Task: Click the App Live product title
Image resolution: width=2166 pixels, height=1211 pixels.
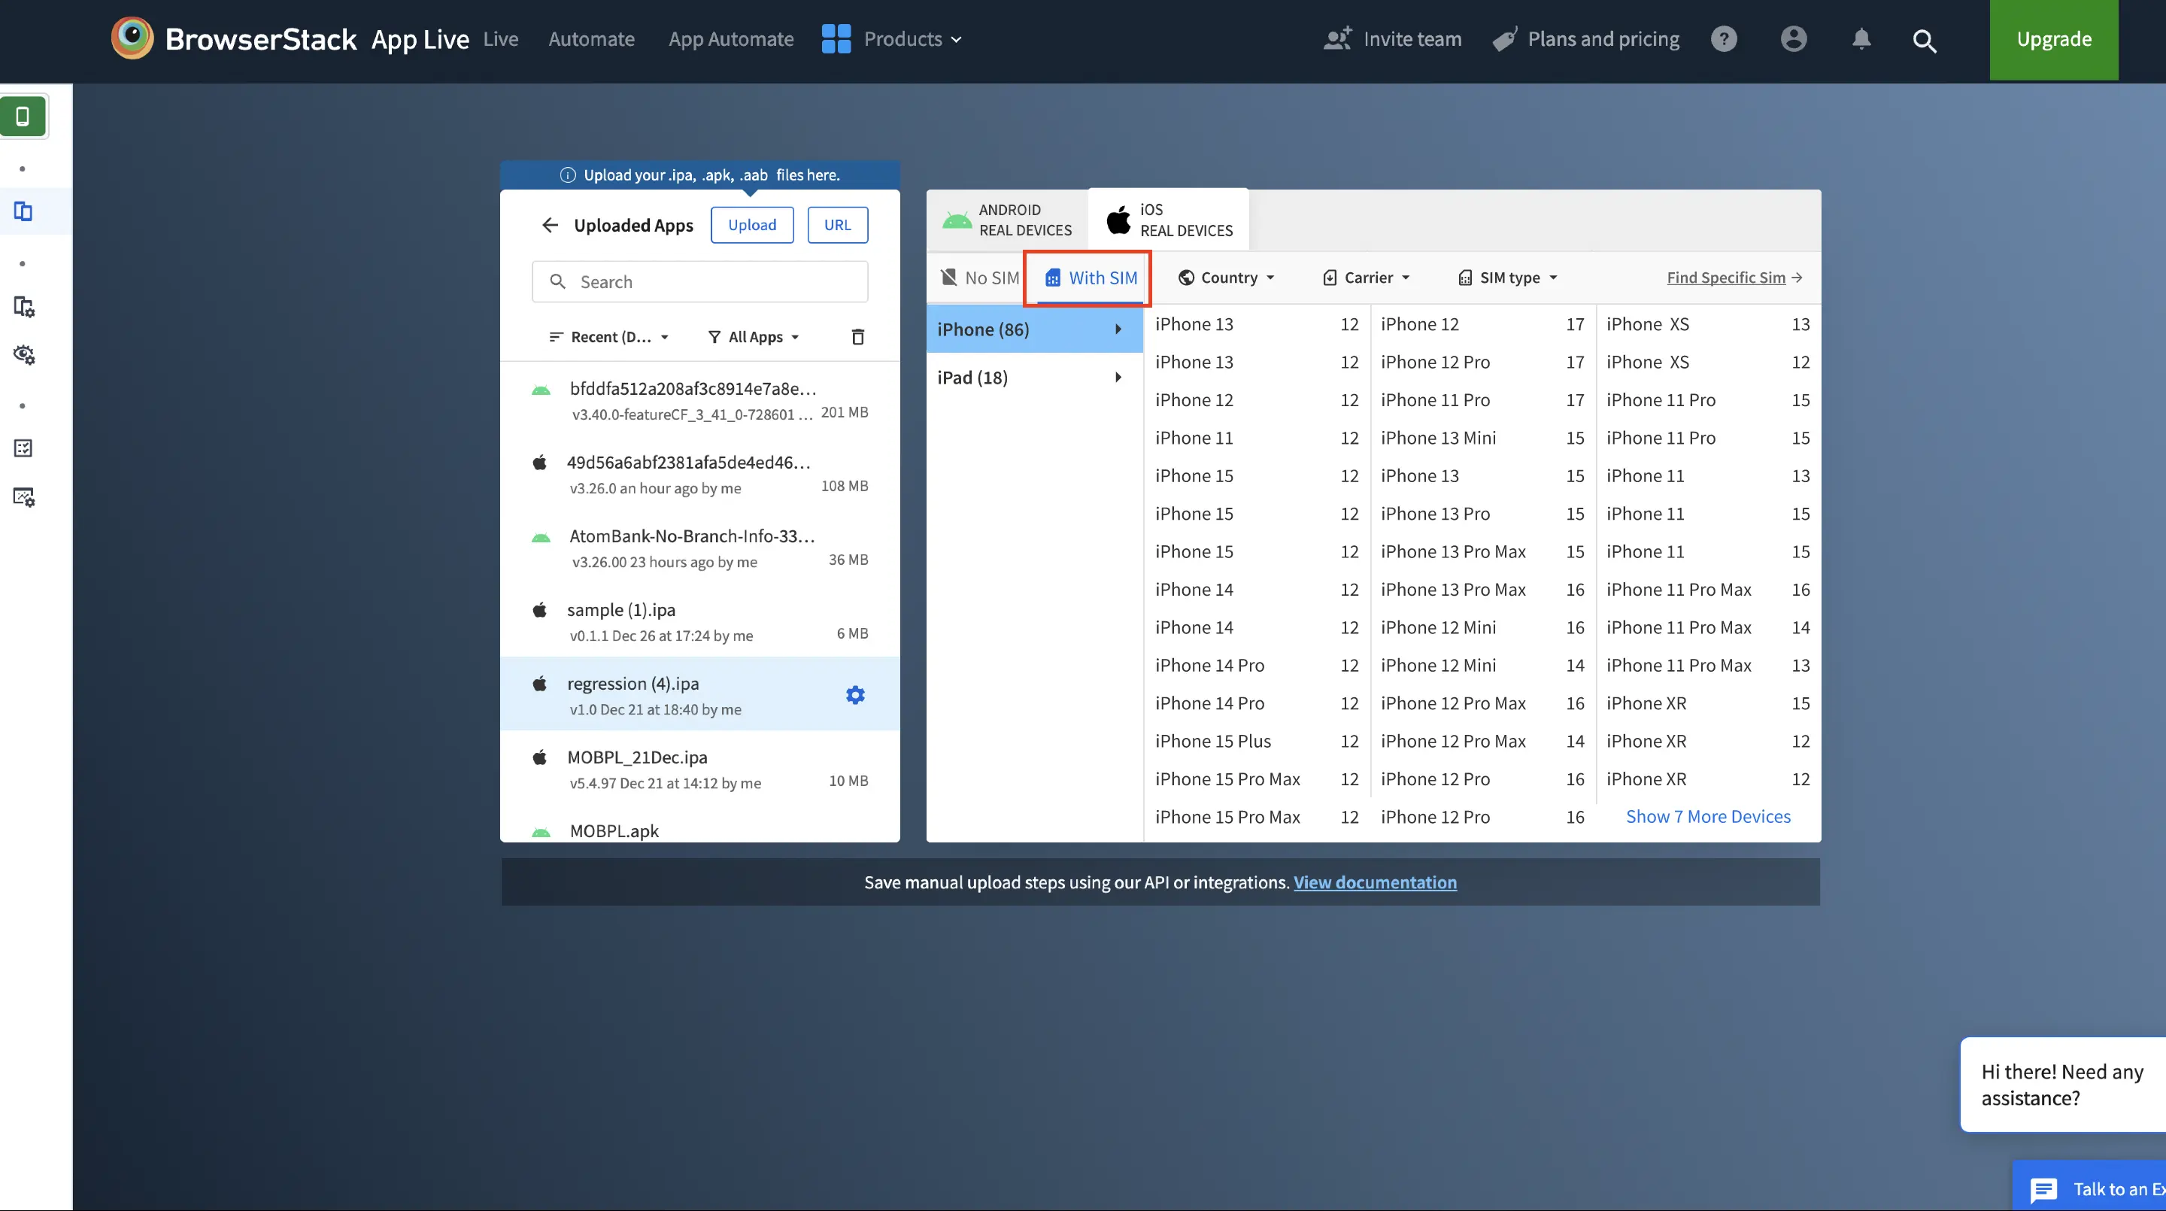Action: (420, 38)
